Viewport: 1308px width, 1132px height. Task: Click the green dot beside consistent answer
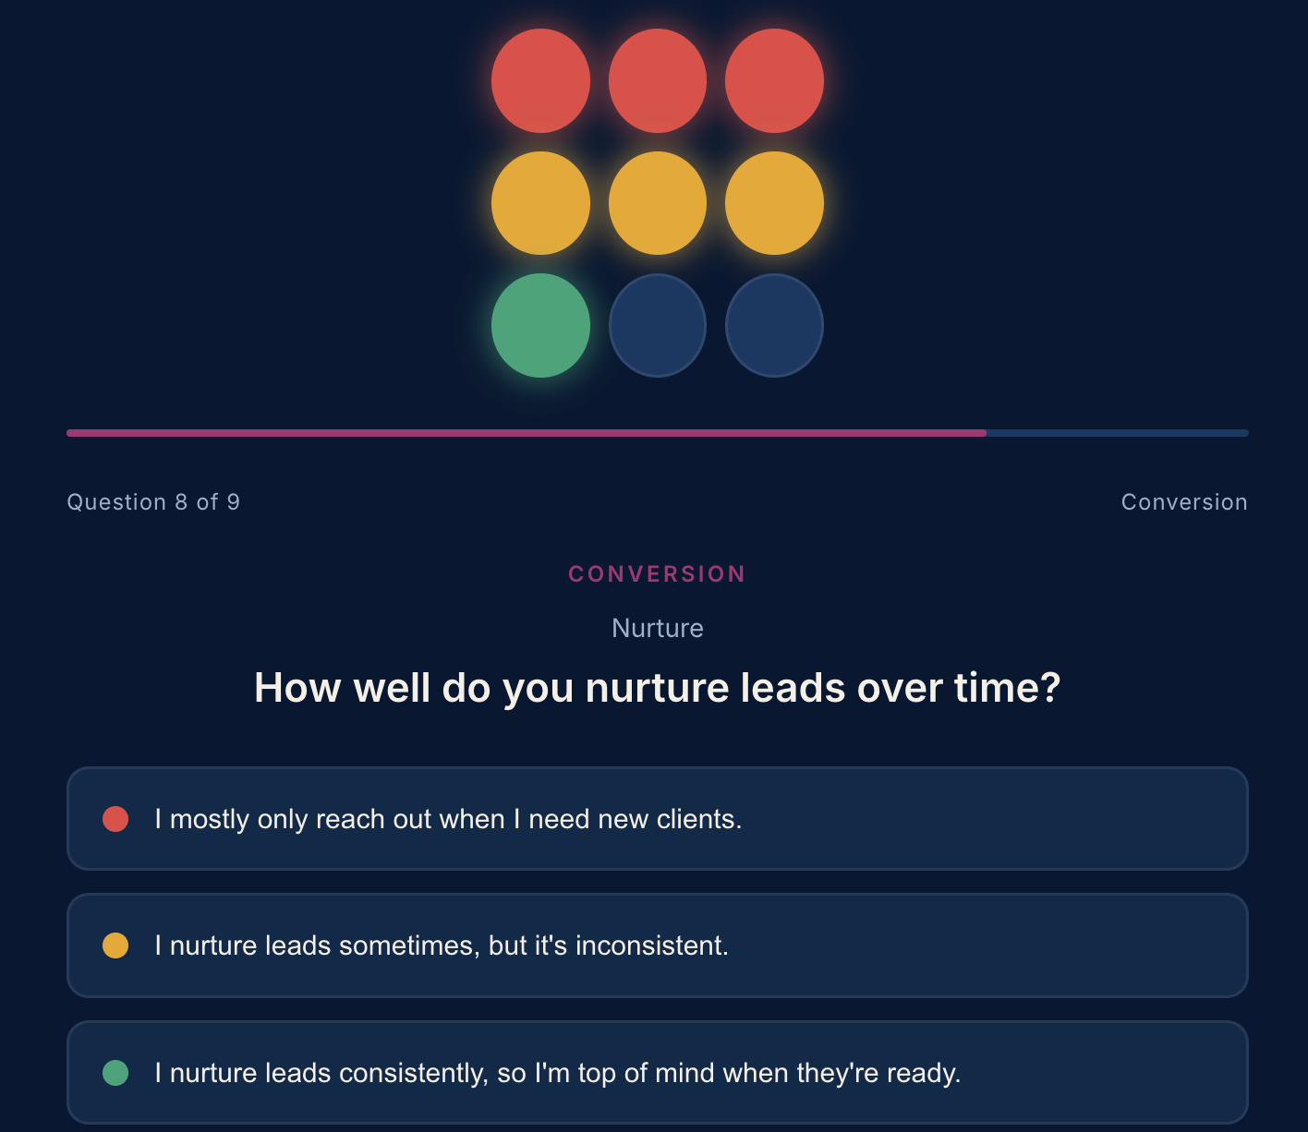point(115,1073)
